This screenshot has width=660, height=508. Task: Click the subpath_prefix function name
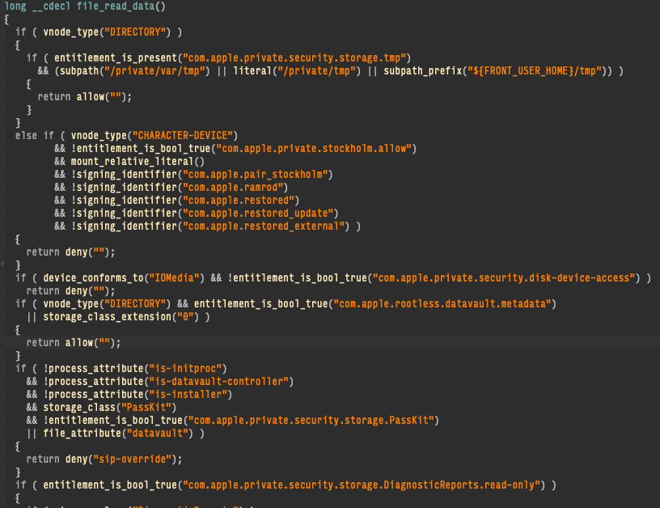point(422,70)
